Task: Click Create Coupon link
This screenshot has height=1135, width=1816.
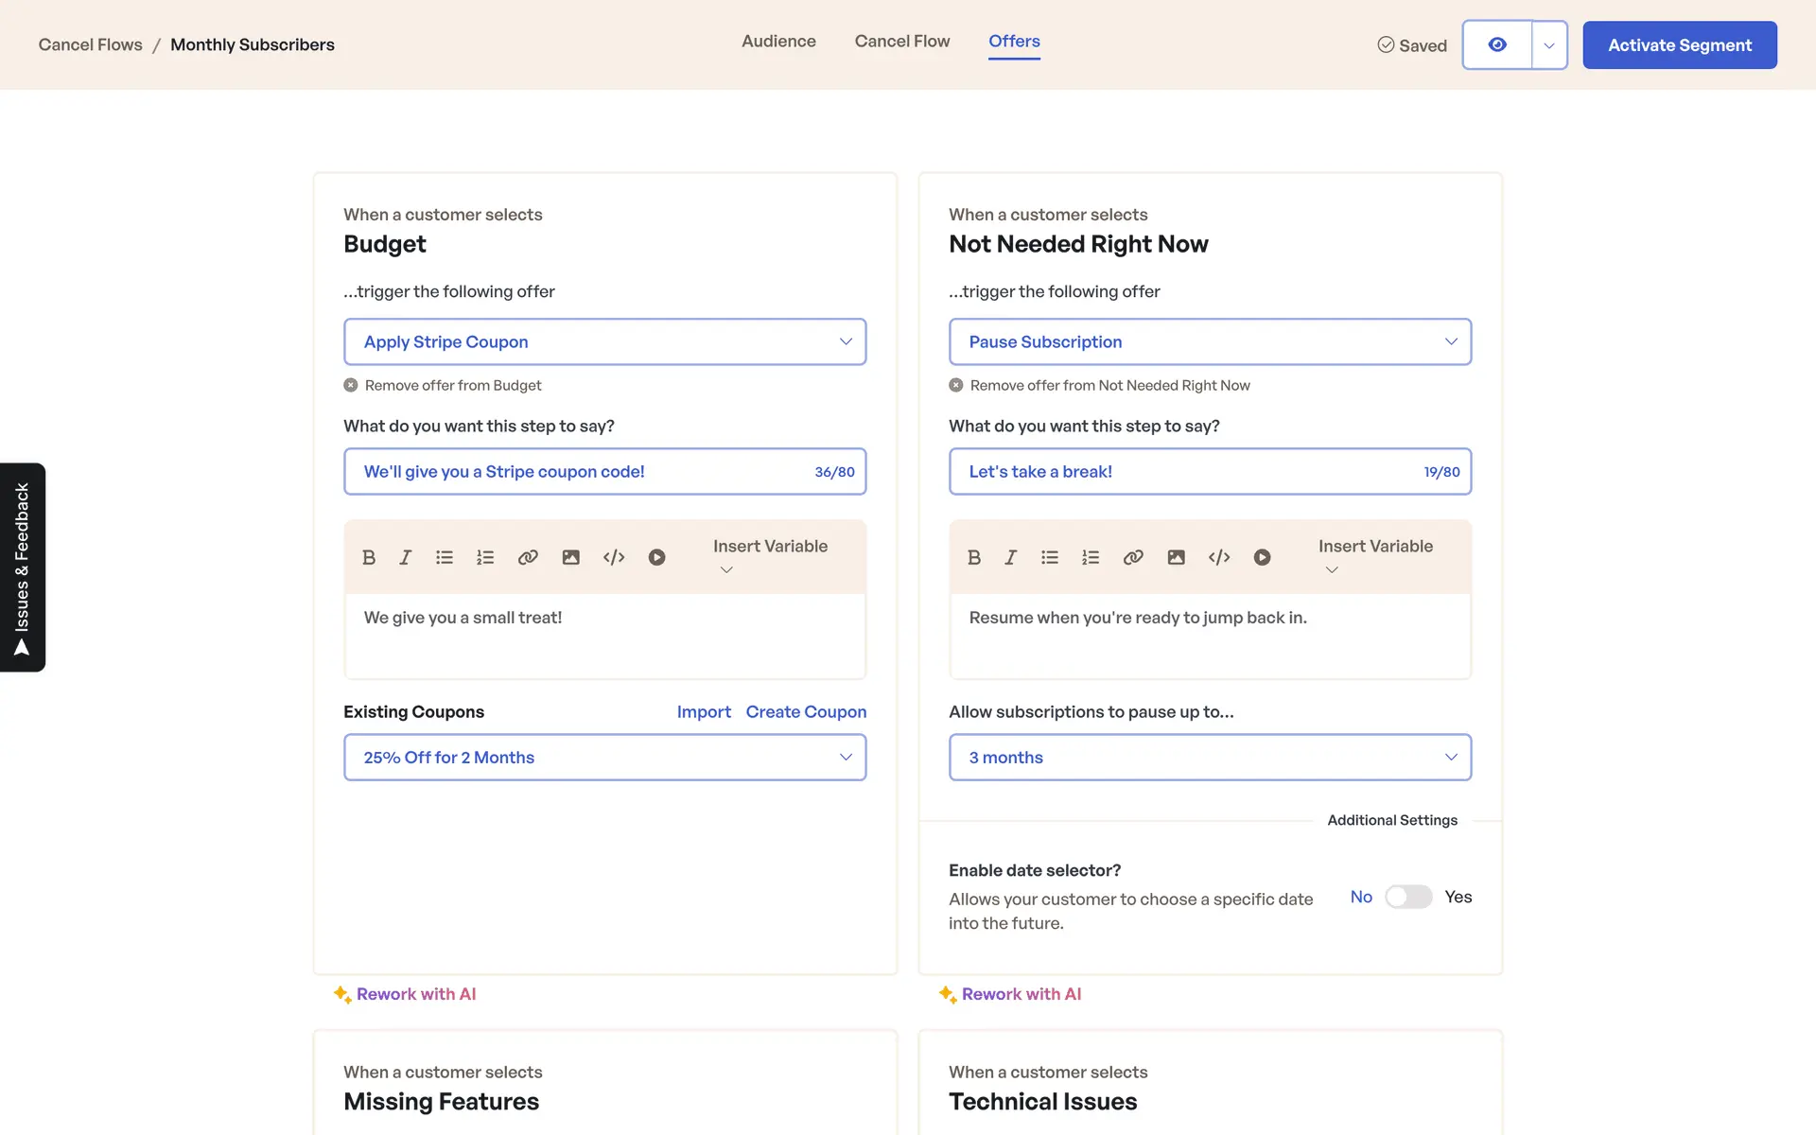Action: (806, 711)
